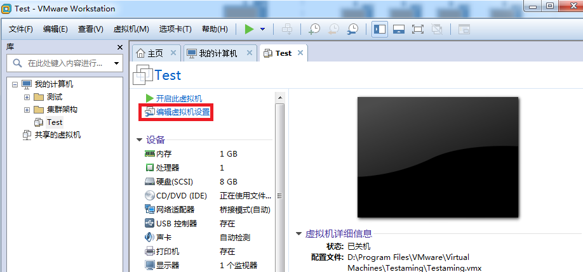Click the 已关机 status text
This screenshot has height=272, width=583.
coord(359,247)
